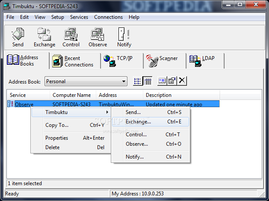This screenshot has height=201, width=269.
Task: Sort by the Service column header
Action: (29, 95)
